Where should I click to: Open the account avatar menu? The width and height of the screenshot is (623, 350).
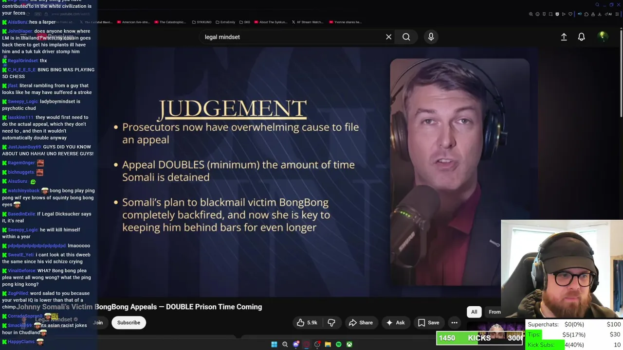point(602,36)
